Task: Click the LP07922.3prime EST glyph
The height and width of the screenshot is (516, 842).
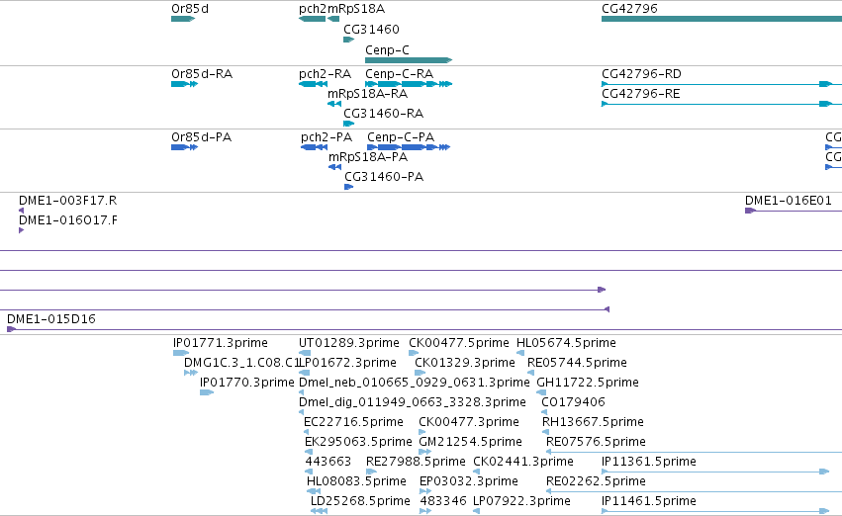Action: pos(476,511)
